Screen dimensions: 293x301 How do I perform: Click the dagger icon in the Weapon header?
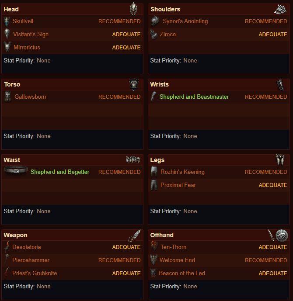[135, 235]
